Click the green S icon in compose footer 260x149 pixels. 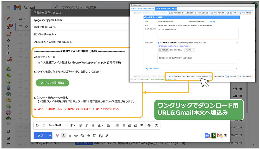point(214,135)
